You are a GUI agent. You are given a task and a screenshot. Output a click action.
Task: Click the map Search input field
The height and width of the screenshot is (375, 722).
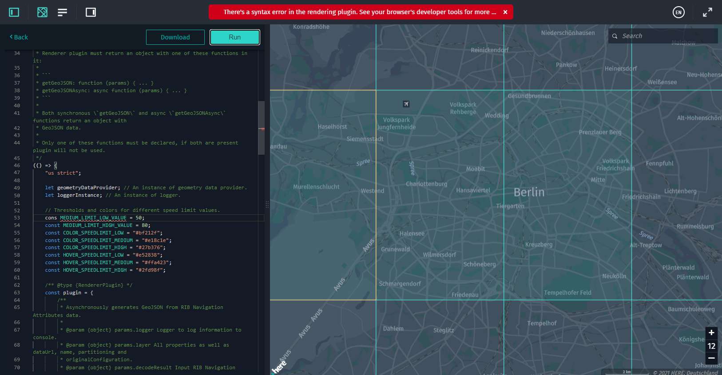click(x=666, y=36)
